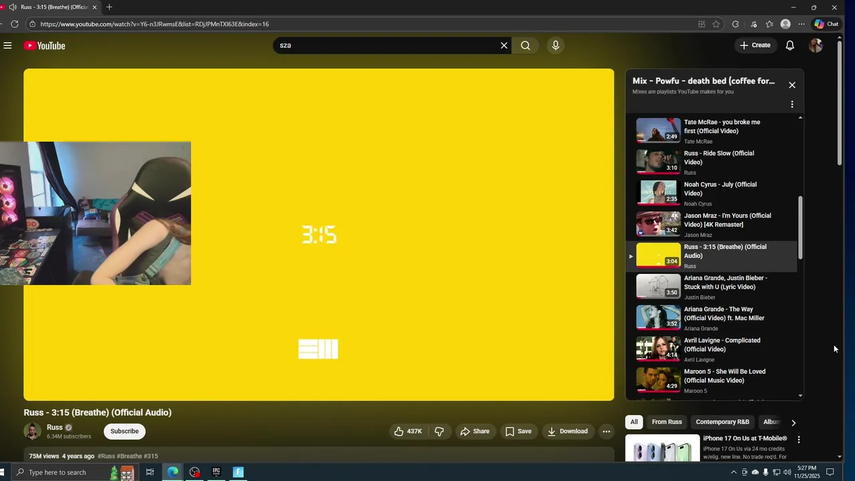
Task: Open the Copilot Chat button
Action: click(826, 24)
